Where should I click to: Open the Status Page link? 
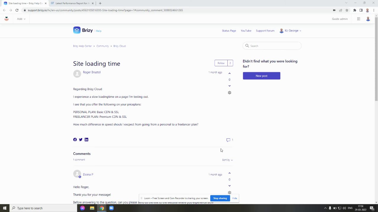coord(229,31)
